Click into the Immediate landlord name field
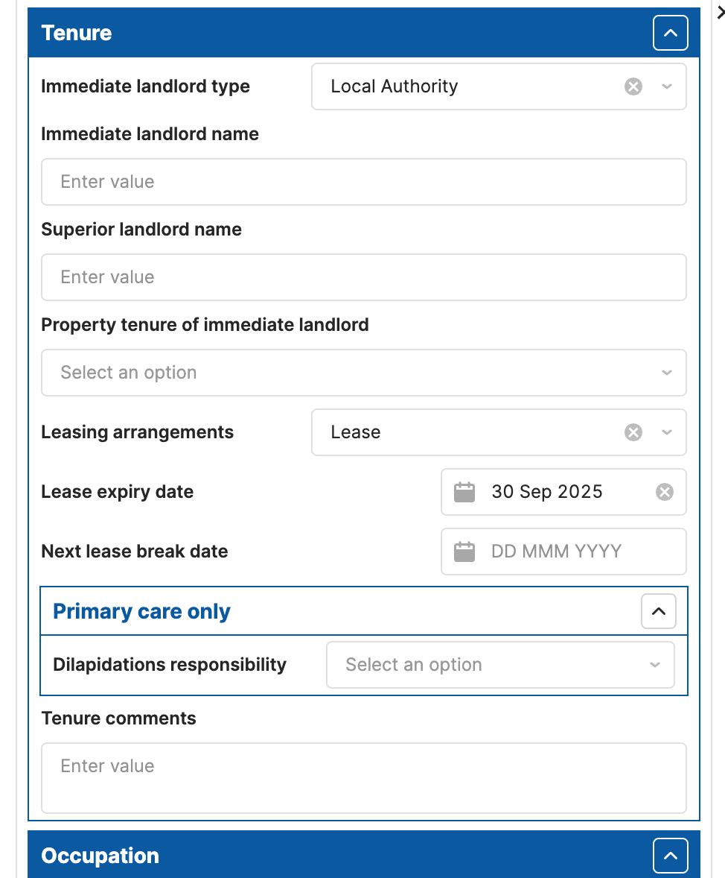 pos(364,182)
